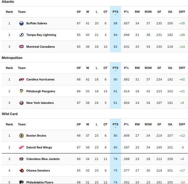The width and height of the screenshot is (188, 184).
Task: Sort Metropolitan table by PTS column
Action: coord(115,68)
